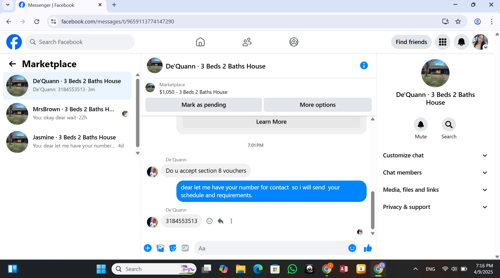Go back in the browser
This screenshot has width=500, height=278.
tap(9, 22)
